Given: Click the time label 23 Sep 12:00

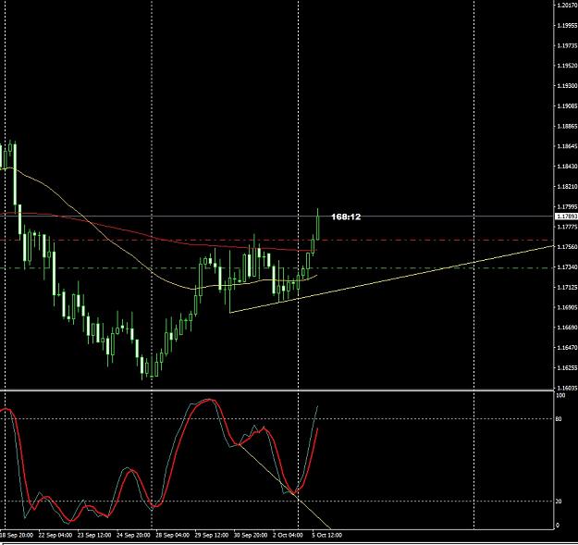Looking at the screenshot, I should pyautogui.click(x=94, y=535).
